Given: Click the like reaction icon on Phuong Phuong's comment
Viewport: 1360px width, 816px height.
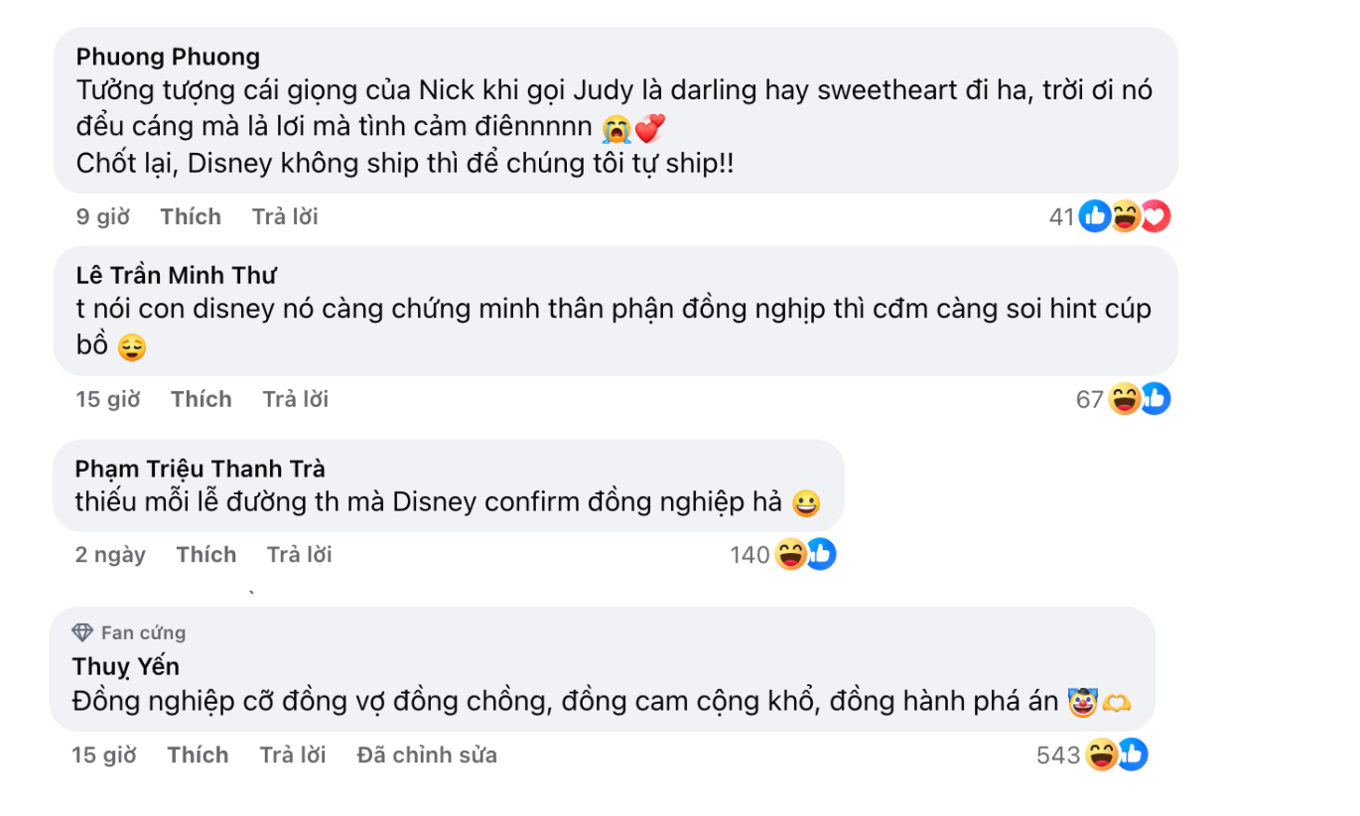Looking at the screenshot, I should 1095,216.
